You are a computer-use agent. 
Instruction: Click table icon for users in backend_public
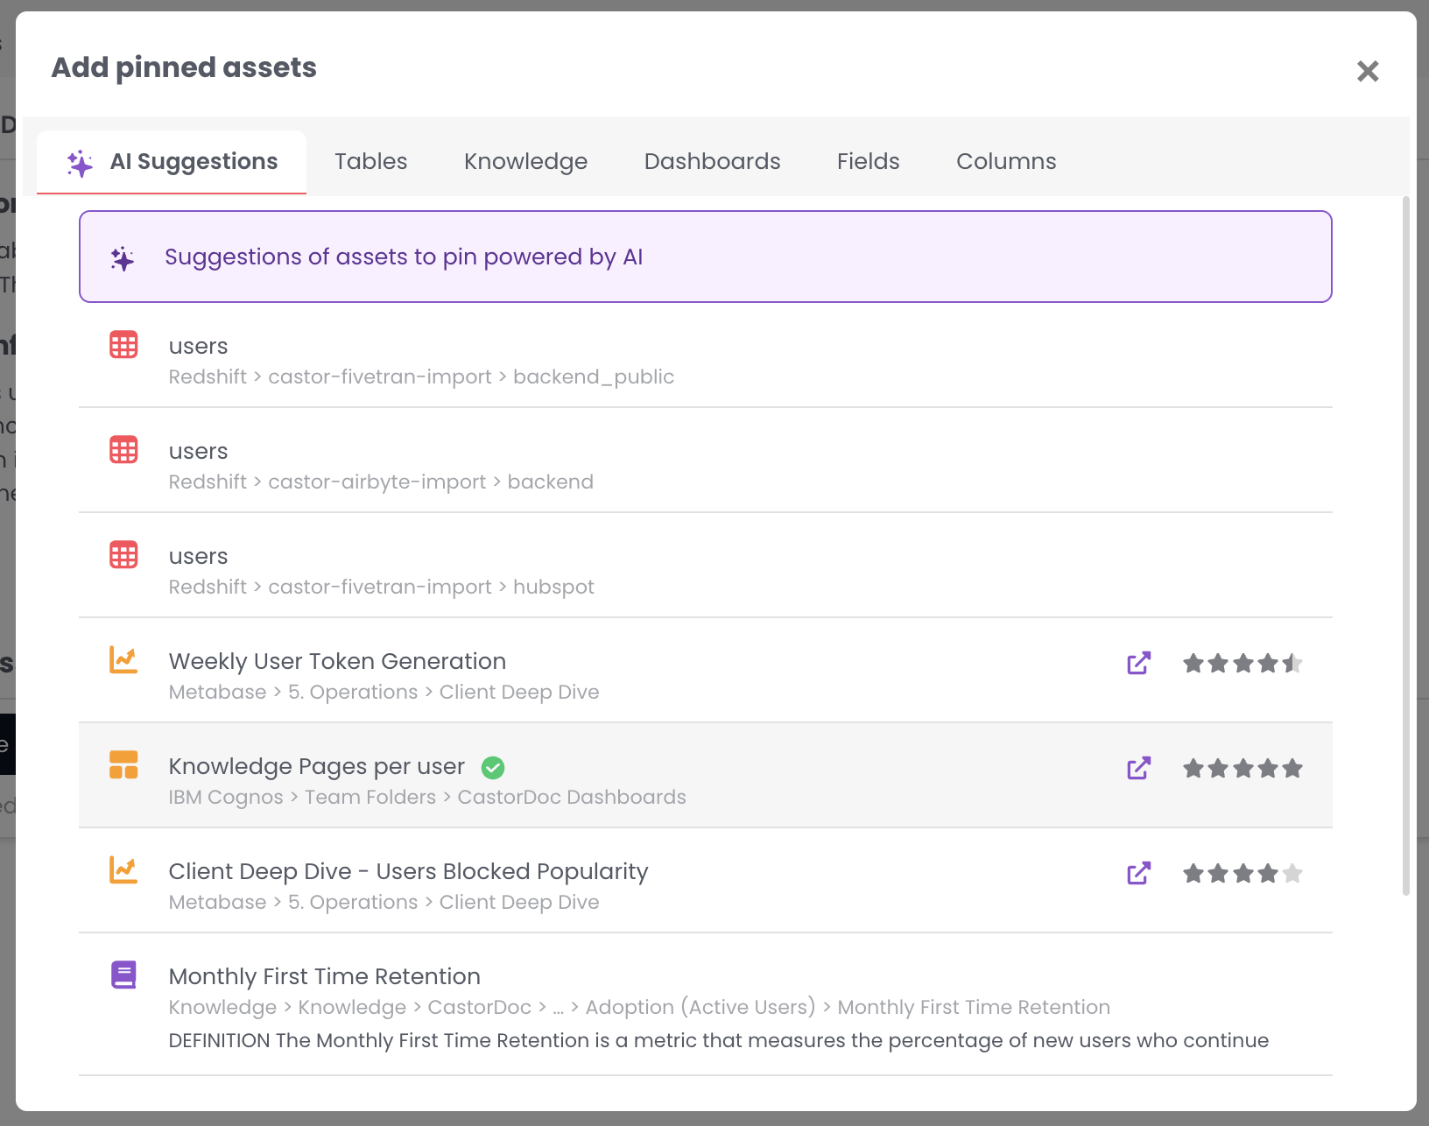[x=123, y=345]
